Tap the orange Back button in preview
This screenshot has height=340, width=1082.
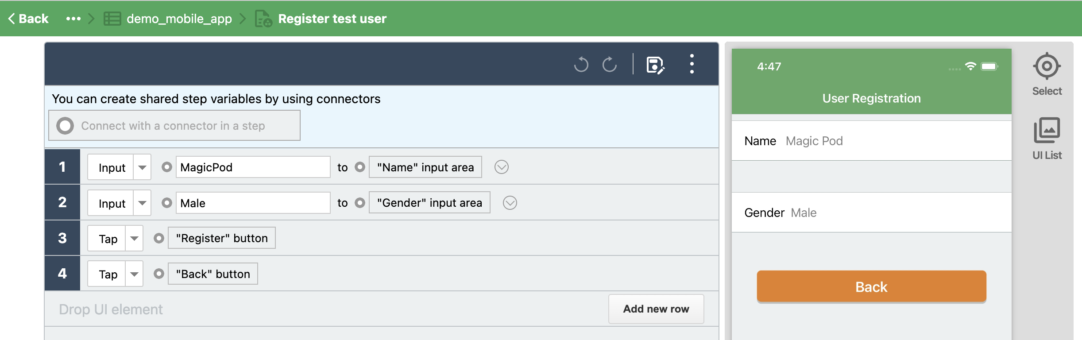click(x=871, y=287)
